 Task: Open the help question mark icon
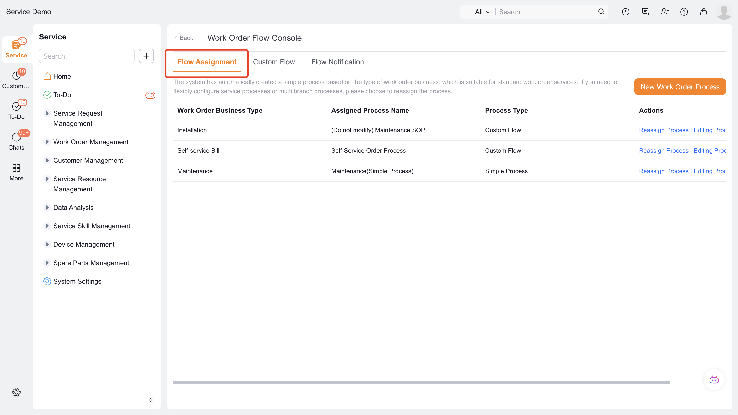click(x=684, y=12)
